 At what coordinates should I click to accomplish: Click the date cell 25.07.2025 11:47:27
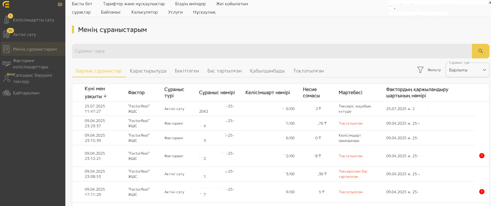pyautogui.click(x=95, y=109)
